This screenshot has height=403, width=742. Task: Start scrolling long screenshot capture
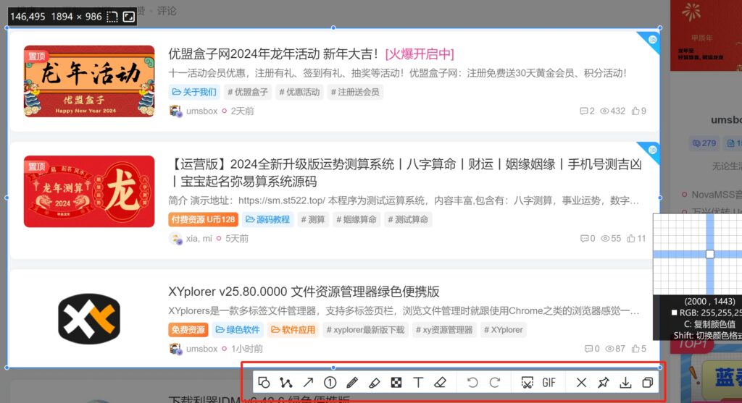pyautogui.click(x=527, y=382)
